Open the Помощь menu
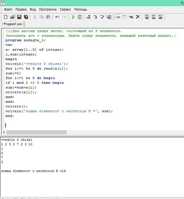Image resolution: width=184 pixels, height=199 pixels. coord(81,10)
